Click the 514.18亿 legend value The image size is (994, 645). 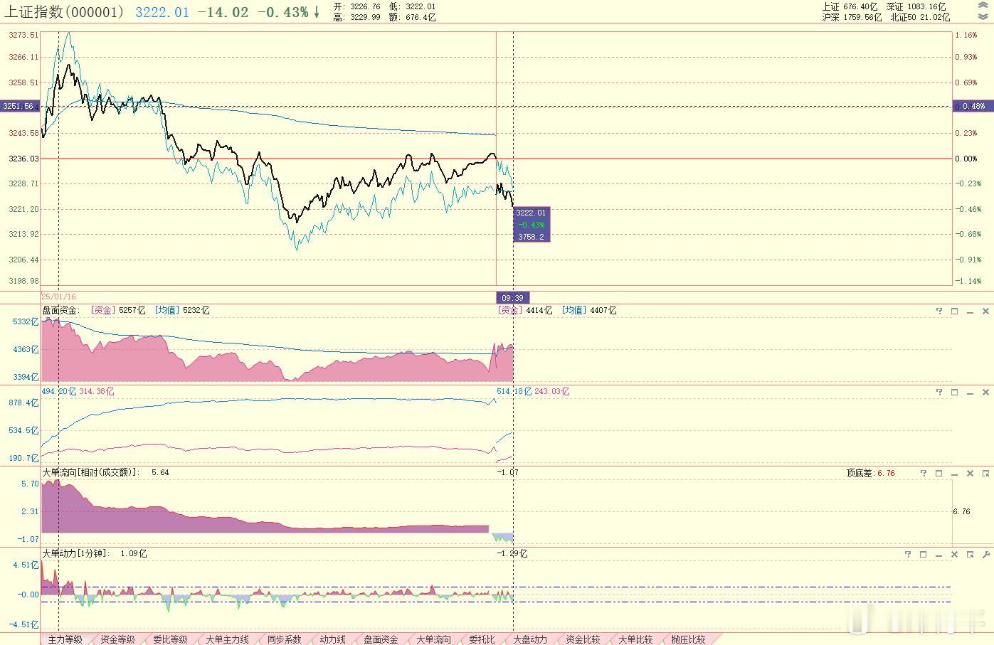click(x=514, y=392)
